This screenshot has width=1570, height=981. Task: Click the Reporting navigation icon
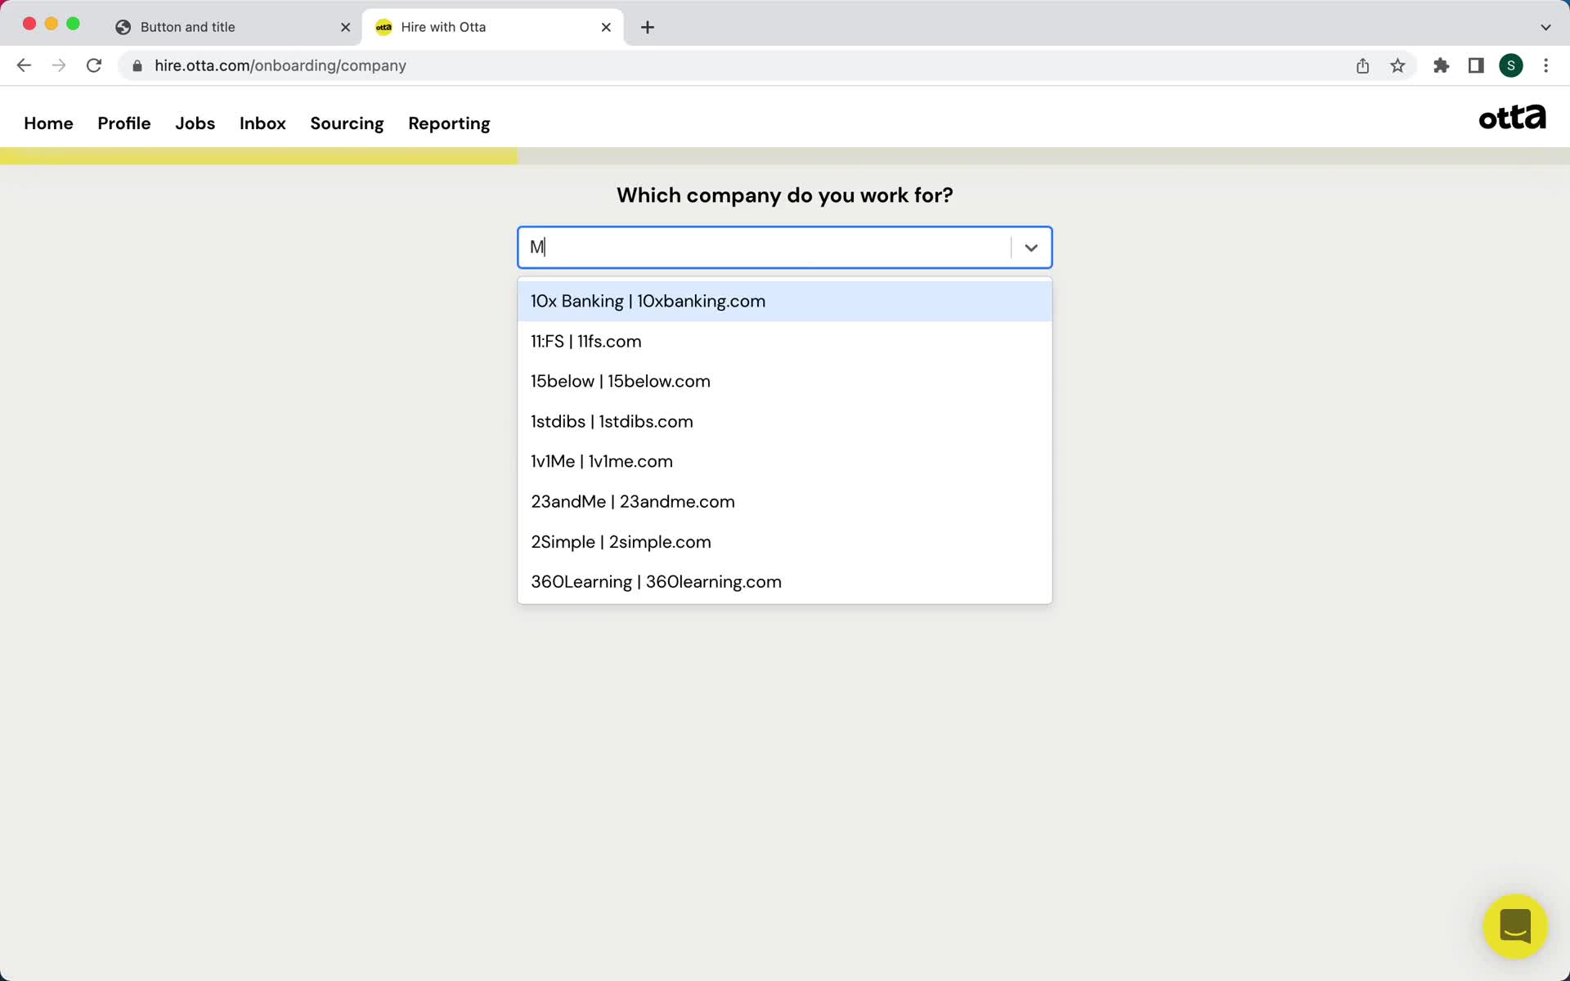(449, 123)
